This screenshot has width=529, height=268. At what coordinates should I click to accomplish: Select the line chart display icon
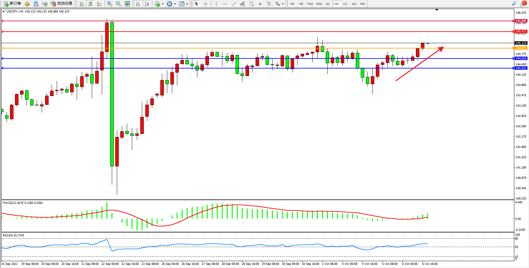[x=99, y=4]
